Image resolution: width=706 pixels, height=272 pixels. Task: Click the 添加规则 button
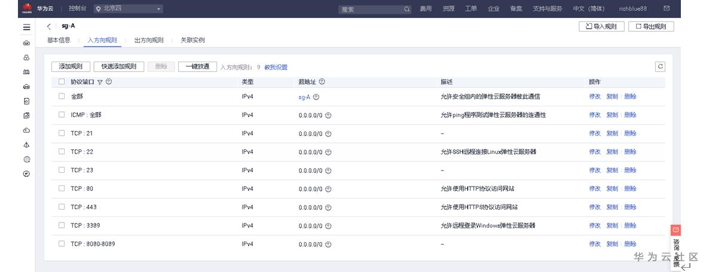(x=71, y=66)
